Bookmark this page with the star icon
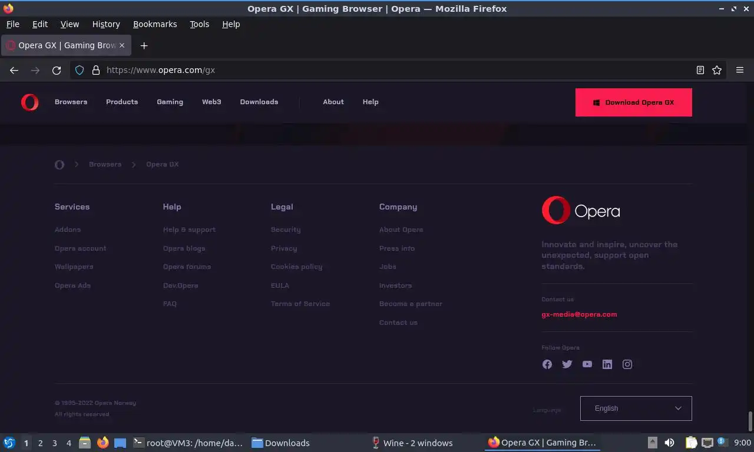 (717, 70)
